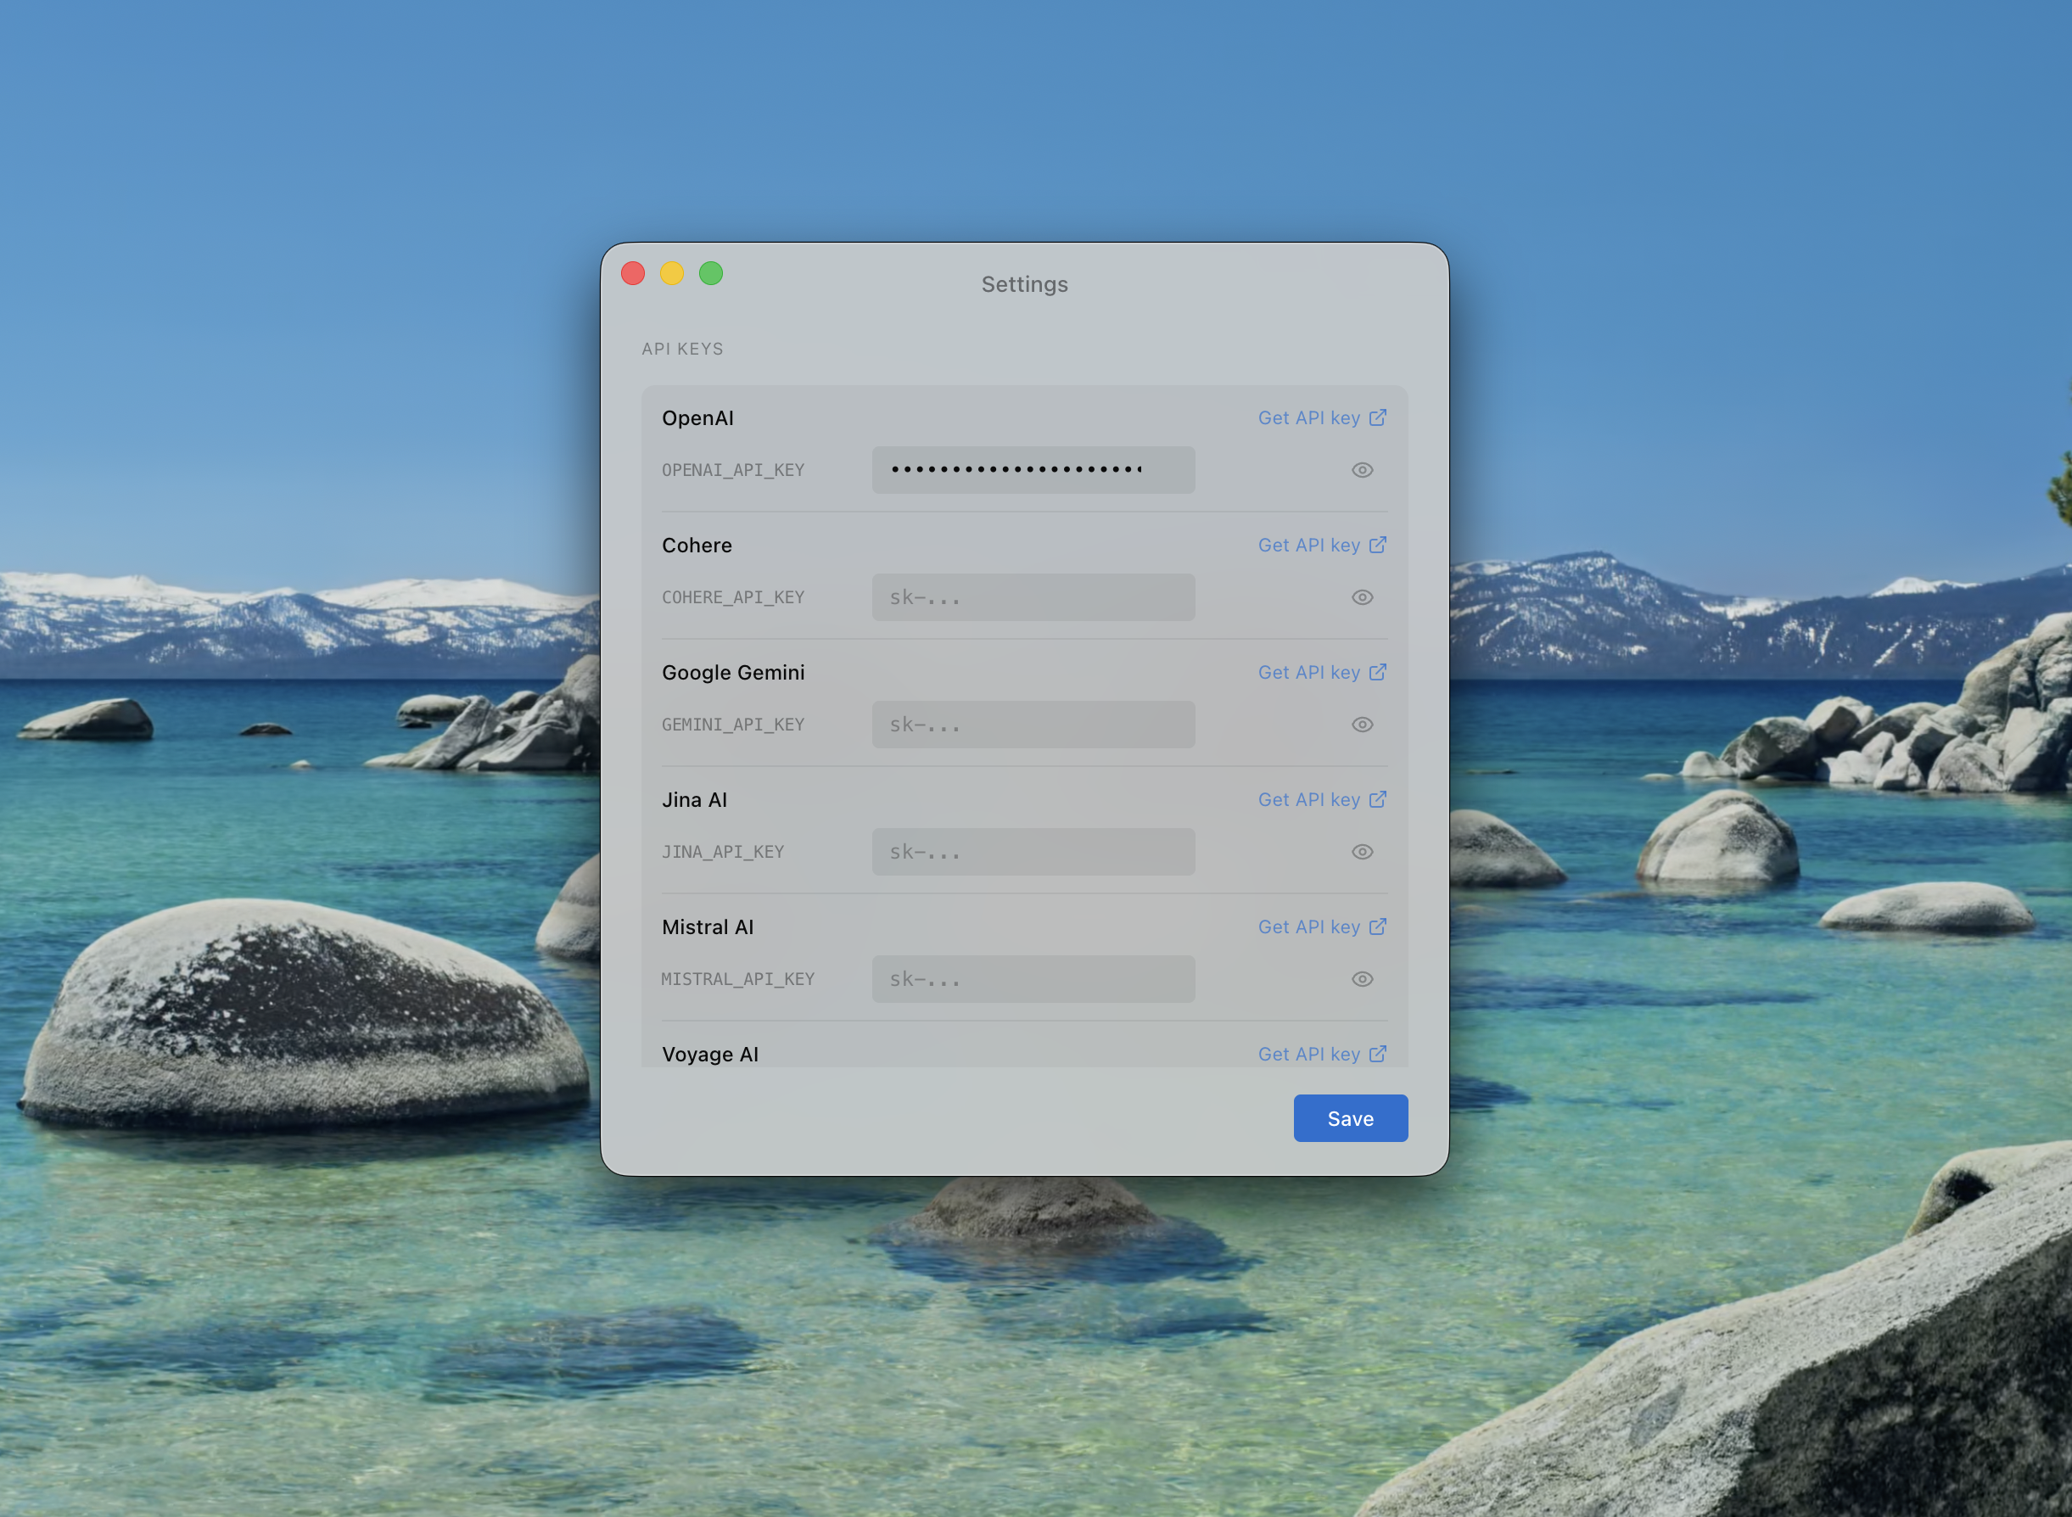Toggle visibility of the Cohere API key
The width and height of the screenshot is (2072, 1517).
pos(1362,598)
